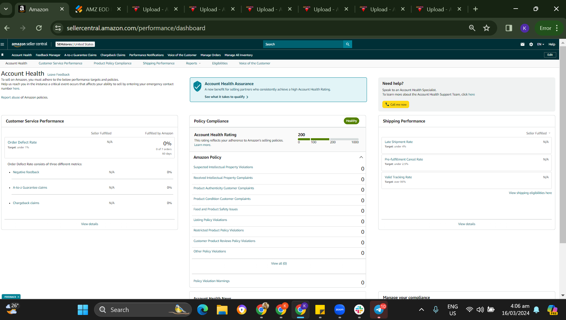The width and height of the screenshot is (566, 320).
Task: Open the Eligibilities tab
Action: pyautogui.click(x=220, y=63)
